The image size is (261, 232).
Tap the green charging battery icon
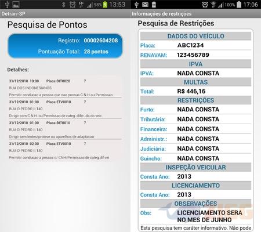[105, 5]
